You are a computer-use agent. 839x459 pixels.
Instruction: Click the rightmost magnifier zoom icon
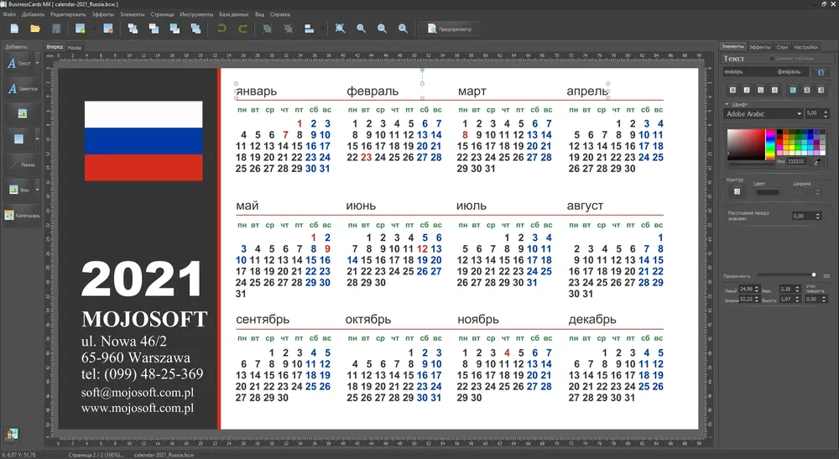click(x=403, y=29)
